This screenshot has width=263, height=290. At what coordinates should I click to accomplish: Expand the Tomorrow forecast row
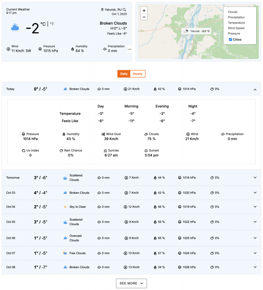pos(255,178)
